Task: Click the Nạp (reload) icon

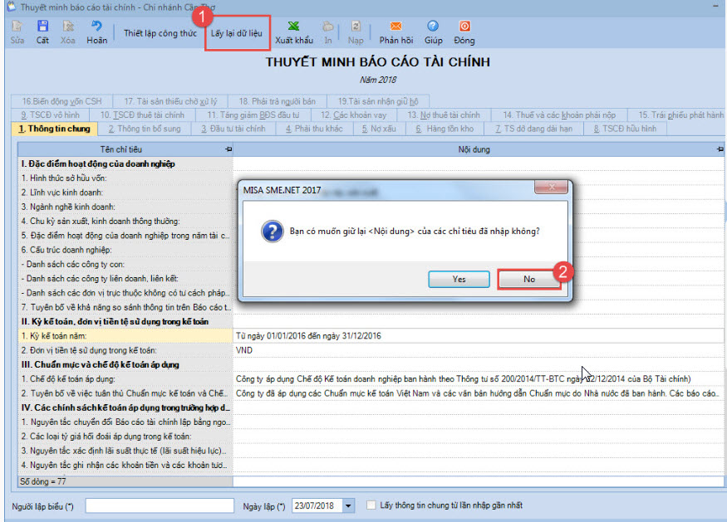Action: point(356,26)
